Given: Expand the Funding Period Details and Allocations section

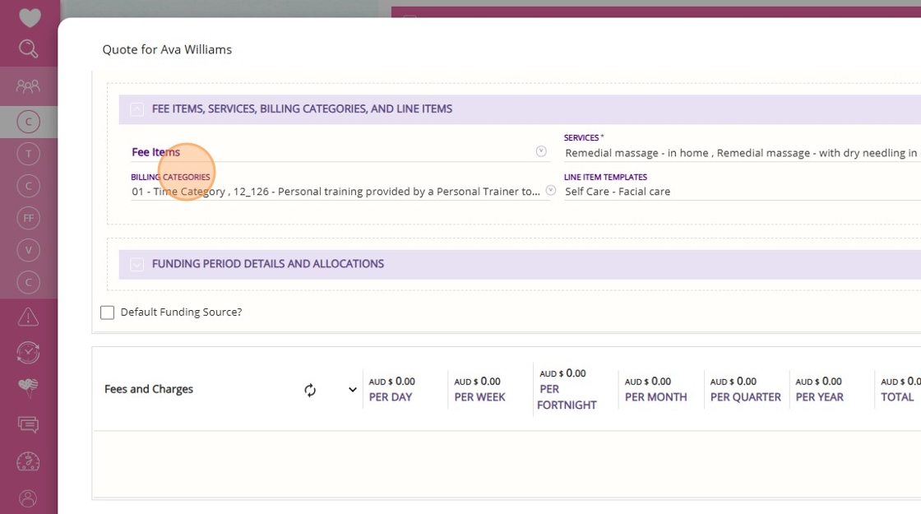Looking at the screenshot, I should point(137,264).
